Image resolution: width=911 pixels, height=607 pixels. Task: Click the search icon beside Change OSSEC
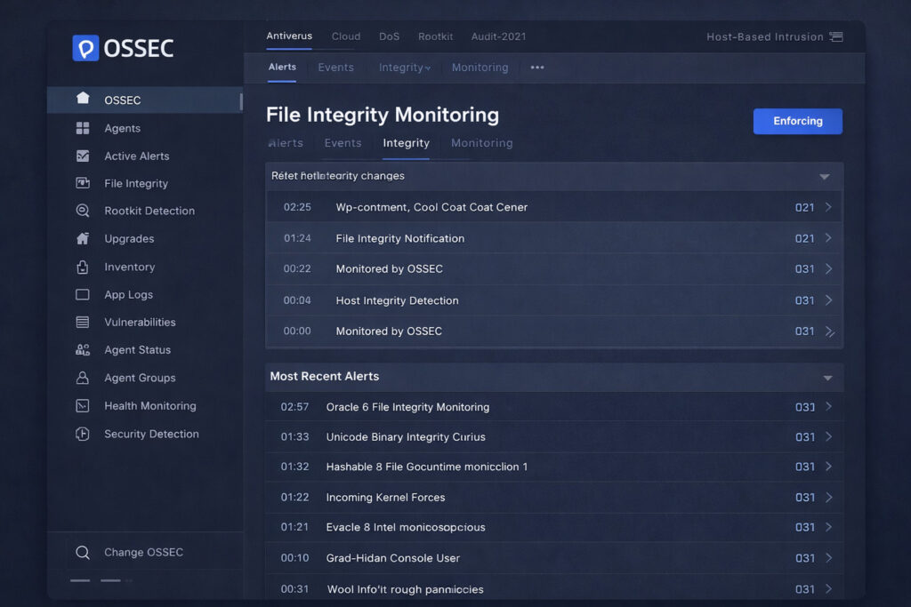[83, 552]
